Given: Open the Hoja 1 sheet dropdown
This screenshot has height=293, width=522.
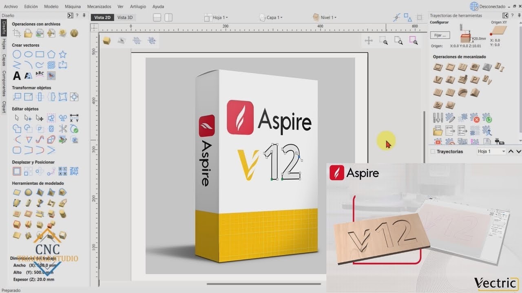Looking at the screenshot, I should (x=216, y=17).
